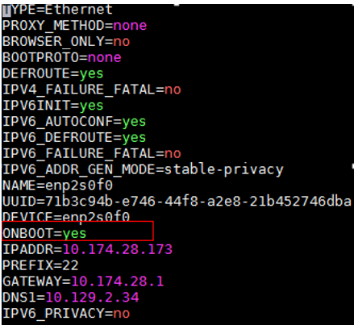This screenshot has width=354, height=325.
Task: Click the IPADDR 10.174.28.173 address
Action: click(118, 249)
